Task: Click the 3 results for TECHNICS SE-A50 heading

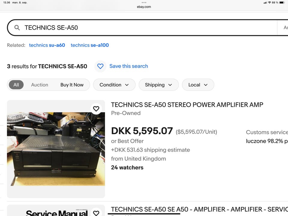Action: click(47, 66)
